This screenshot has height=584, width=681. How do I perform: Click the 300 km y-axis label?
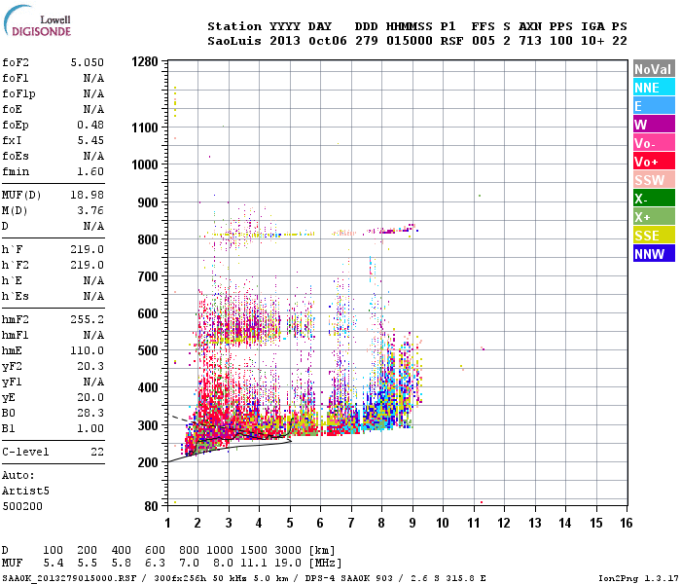[148, 425]
